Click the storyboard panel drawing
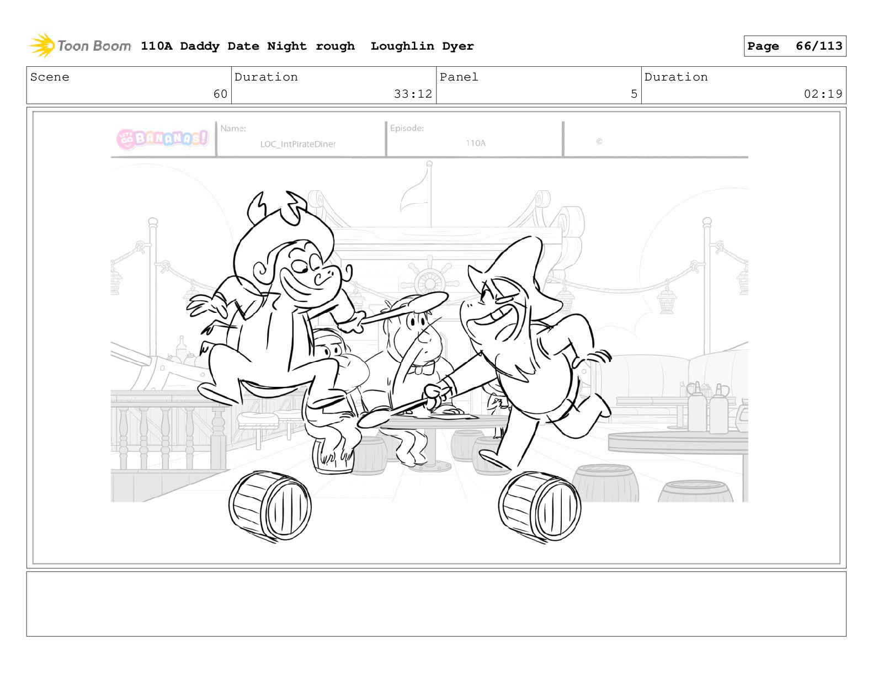Image resolution: width=873 pixels, height=676 pixels. pyautogui.click(x=436, y=338)
